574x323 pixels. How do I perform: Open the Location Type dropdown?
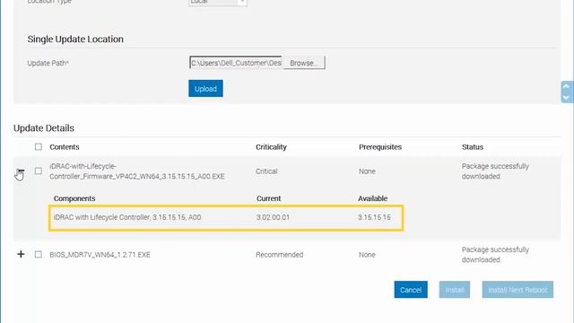(x=218, y=2)
